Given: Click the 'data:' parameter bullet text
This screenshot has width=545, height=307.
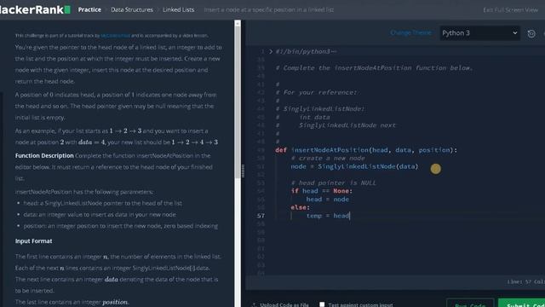Looking at the screenshot, I should pos(100,214).
